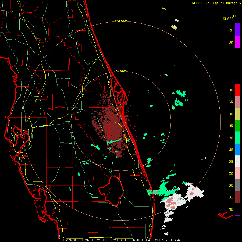This screenshot has height=242, width=242.
Task: Click the gray GC ground clutter swatch
Action: [237, 185]
